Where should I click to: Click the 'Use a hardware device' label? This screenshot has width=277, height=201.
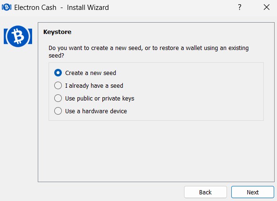point(96,111)
